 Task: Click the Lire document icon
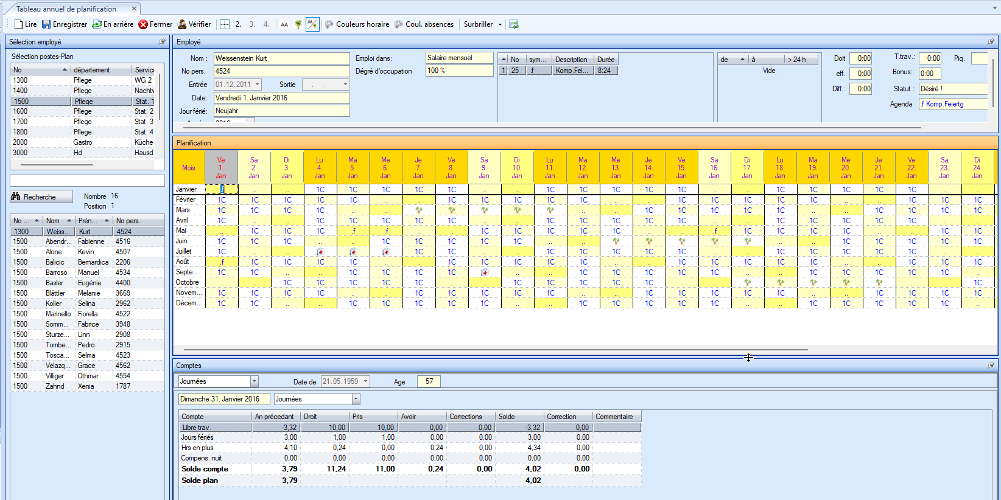point(19,24)
